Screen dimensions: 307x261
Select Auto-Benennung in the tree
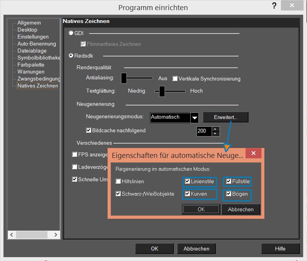[37, 44]
